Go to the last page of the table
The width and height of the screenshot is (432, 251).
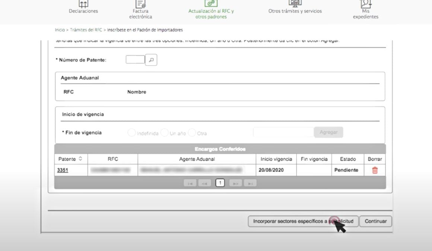[x=250, y=183]
